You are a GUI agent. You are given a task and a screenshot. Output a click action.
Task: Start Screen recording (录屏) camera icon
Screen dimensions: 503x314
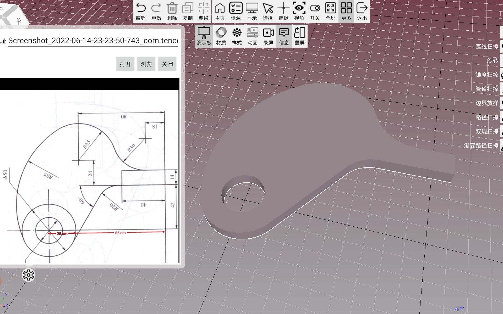(268, 36)
